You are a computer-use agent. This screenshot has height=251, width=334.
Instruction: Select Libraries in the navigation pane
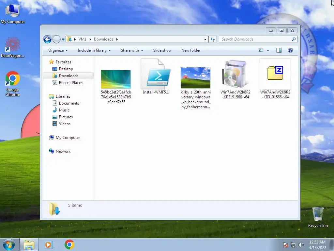pyautogui.click(x=63, y=96)
